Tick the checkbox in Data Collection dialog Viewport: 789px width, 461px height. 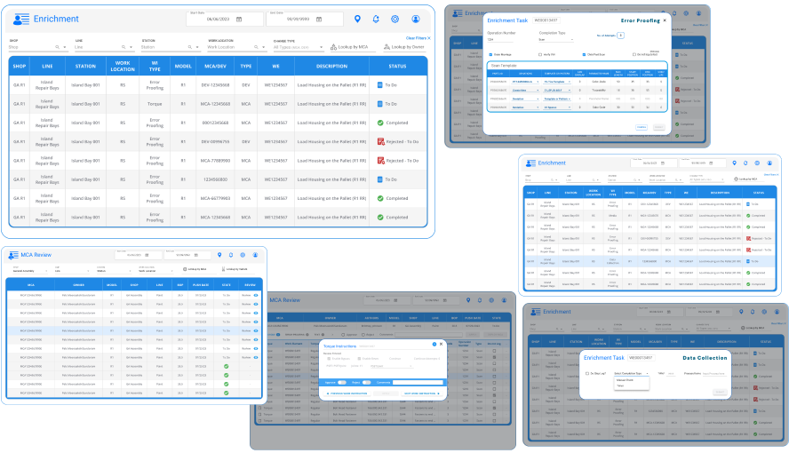click(x=587, y=373)
